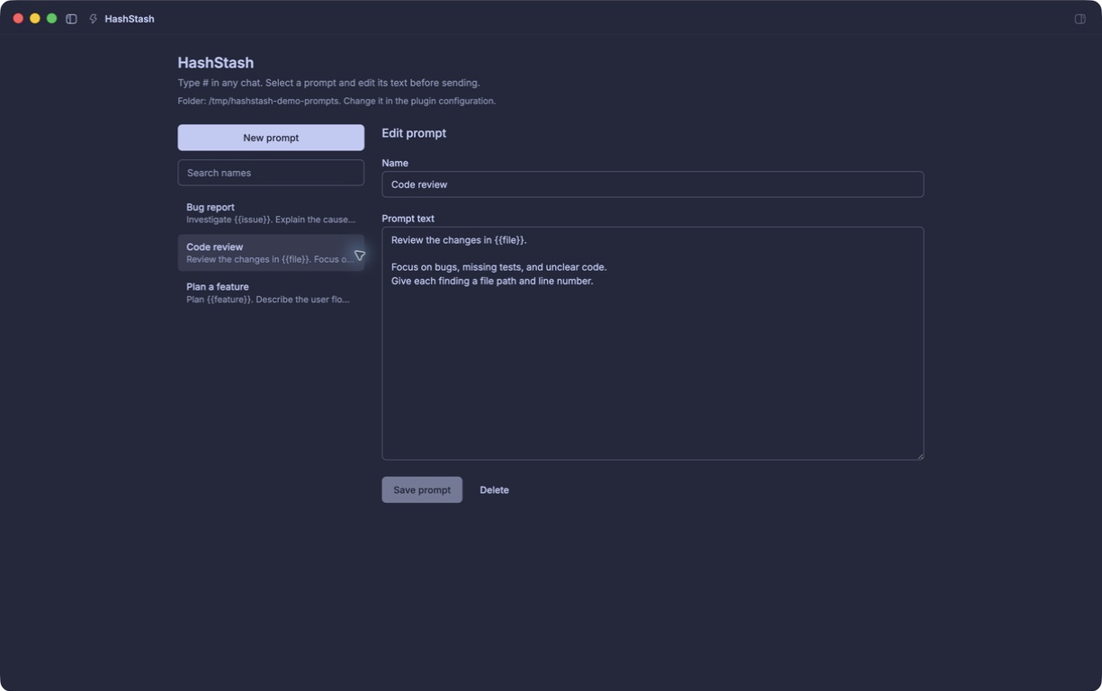Select the Plan a feature prompt
The width and height of the screenshot is (1102, 691).
(271, 292)
